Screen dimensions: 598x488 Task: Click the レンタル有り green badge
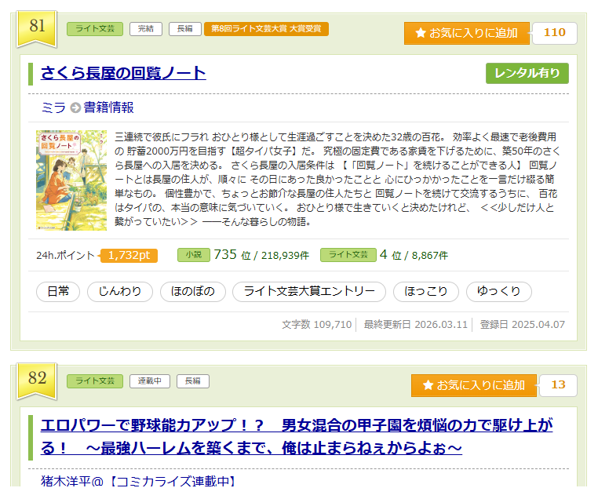click(527, 73)
